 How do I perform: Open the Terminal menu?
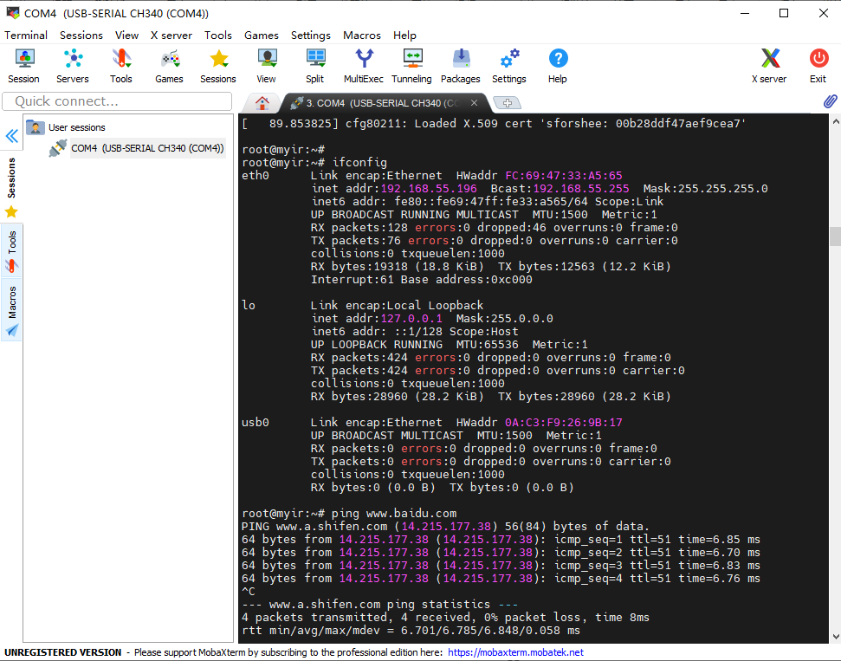(26, 36)
